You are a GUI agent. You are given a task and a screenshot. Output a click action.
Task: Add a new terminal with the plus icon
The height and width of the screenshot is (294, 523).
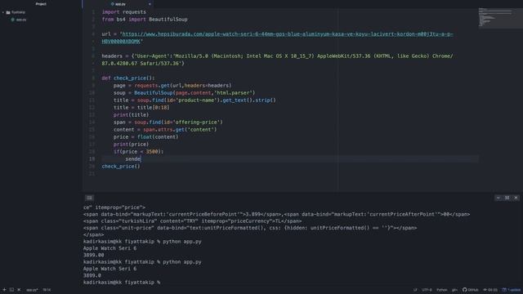point(4,290)
